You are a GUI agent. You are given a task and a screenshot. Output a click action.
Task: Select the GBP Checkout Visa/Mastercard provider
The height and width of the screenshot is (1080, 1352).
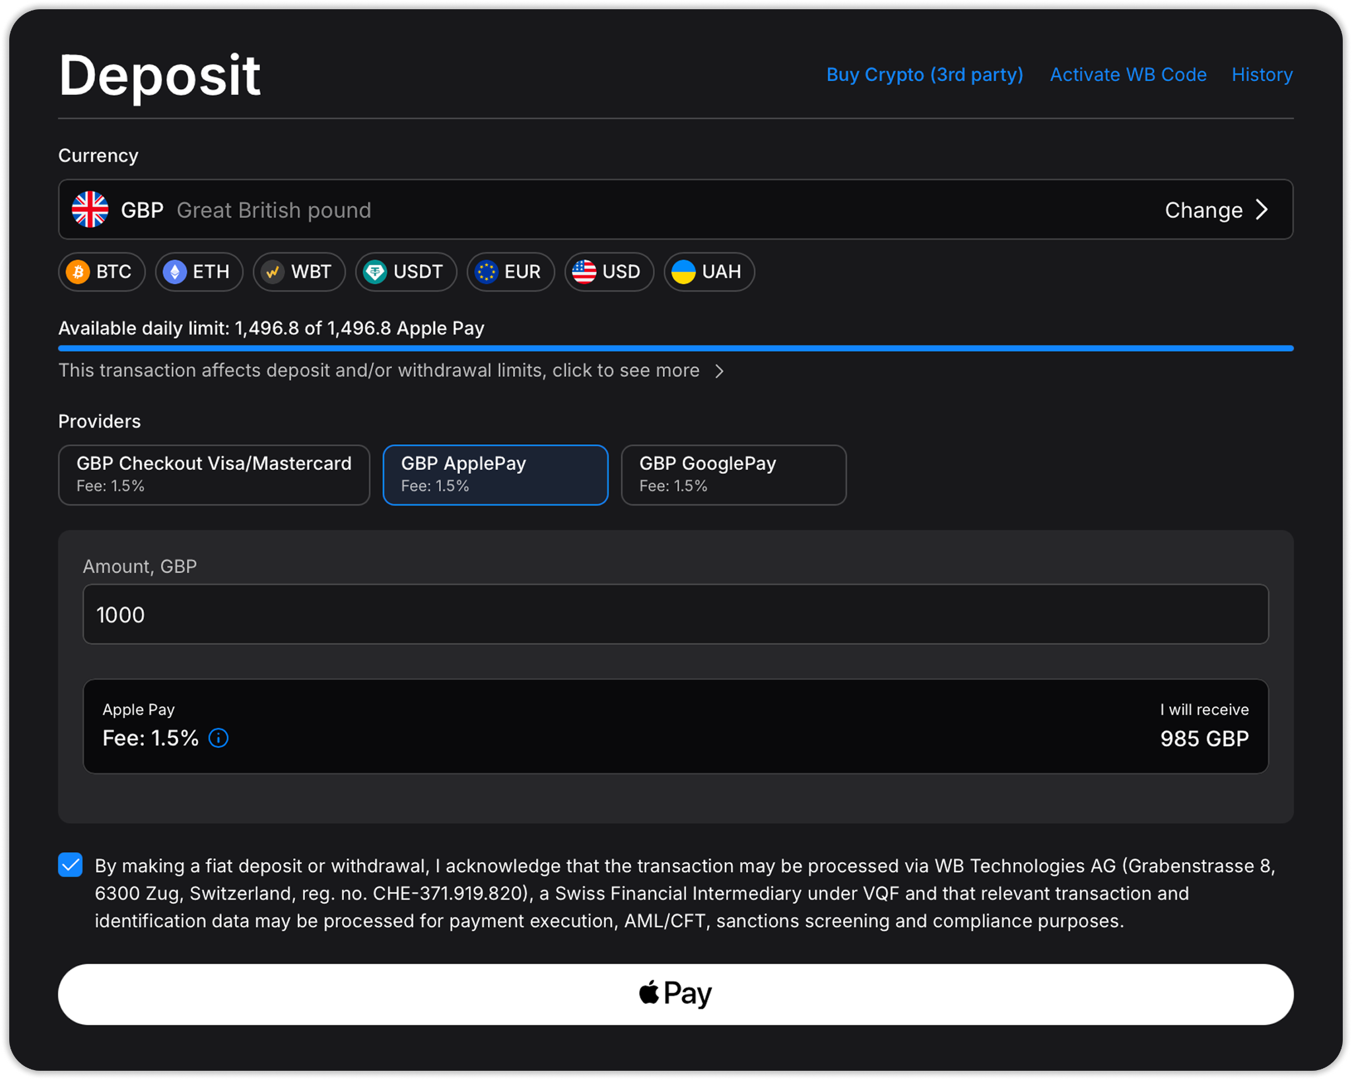tap(214, 475)
